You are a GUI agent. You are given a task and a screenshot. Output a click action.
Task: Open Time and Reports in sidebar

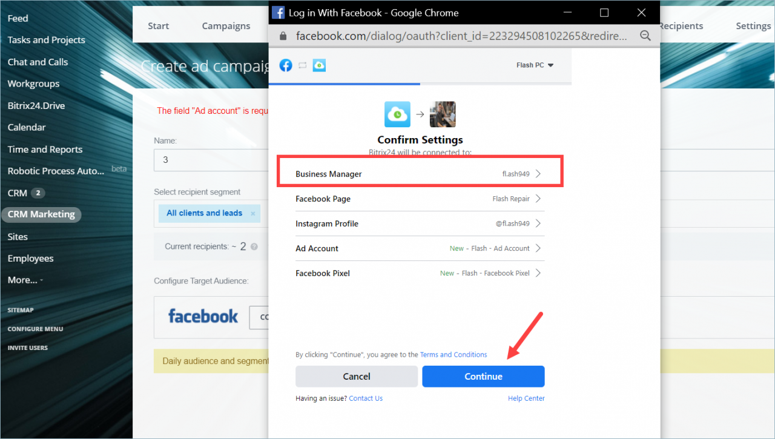coord(45,149)
